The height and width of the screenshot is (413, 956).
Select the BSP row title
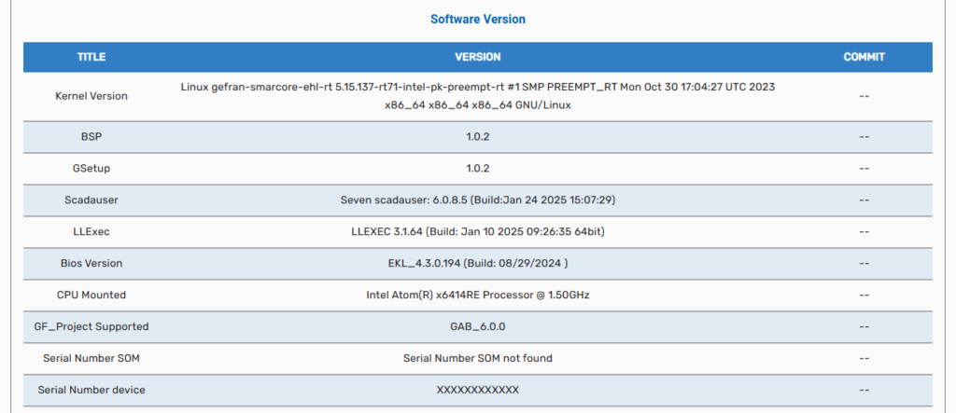click(91, 137)
